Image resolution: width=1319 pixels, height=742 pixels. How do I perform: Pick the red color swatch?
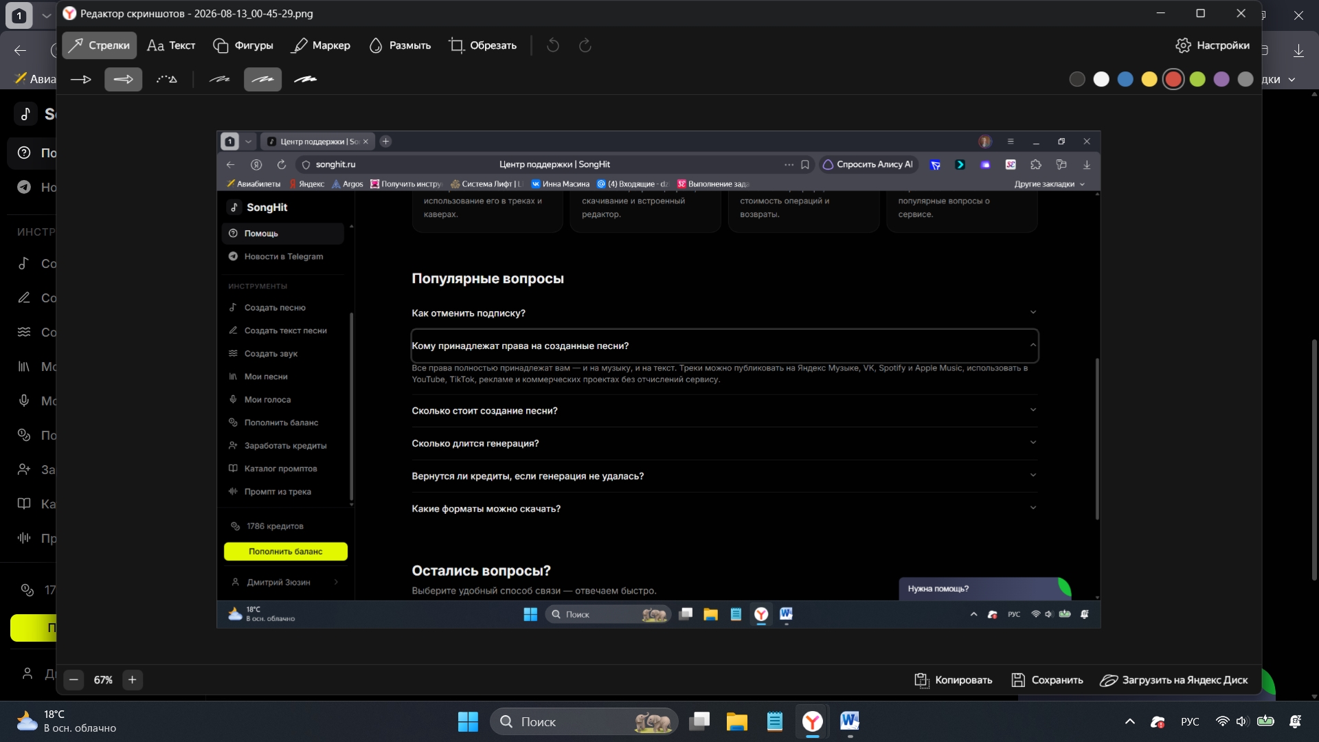[1173, 80]
